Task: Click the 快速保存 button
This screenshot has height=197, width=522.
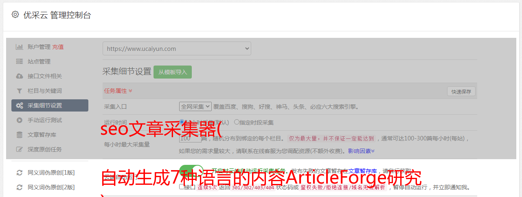Action: [461, 92]
